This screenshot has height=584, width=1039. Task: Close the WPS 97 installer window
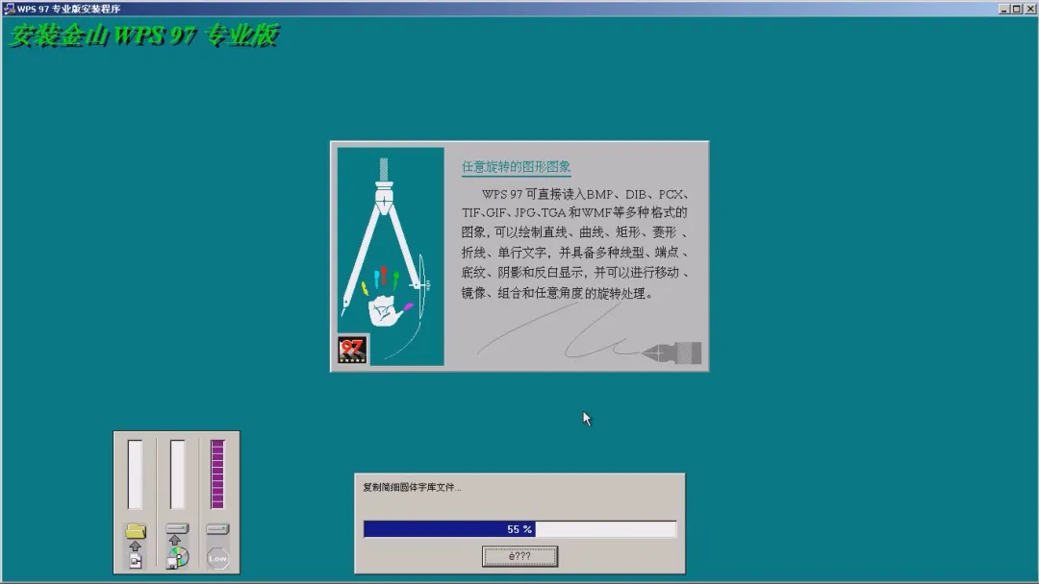1029,9
